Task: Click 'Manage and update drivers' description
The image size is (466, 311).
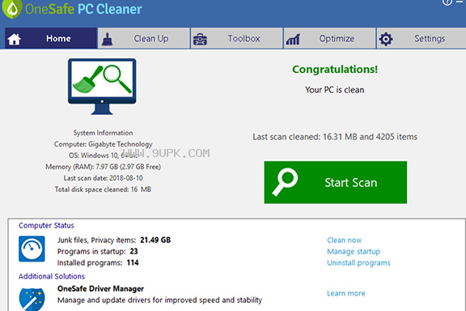Action: point(160,300)
